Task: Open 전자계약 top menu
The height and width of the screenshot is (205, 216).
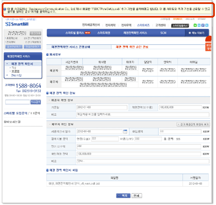Action: [x=110, y=25]
